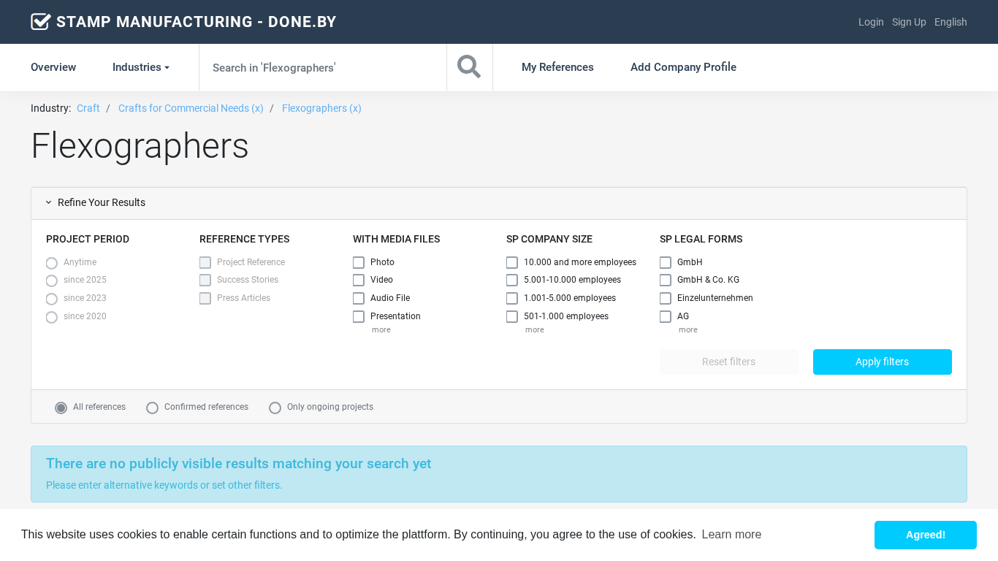Open the Learn more cookie link
Viewport: 998px width, 561px height.
pos(731,535)
